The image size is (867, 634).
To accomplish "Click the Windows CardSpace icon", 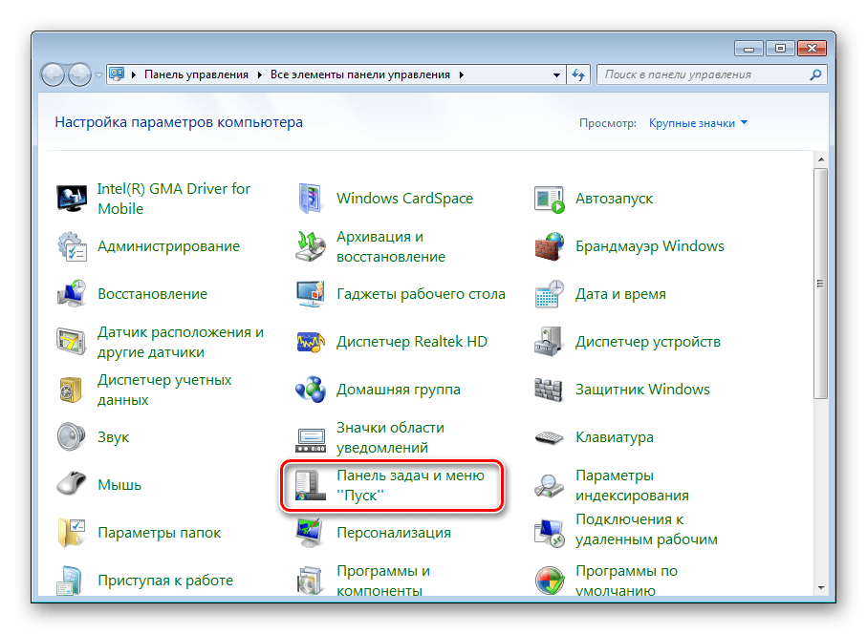I will pyautogui.click(x=311, y=199).
